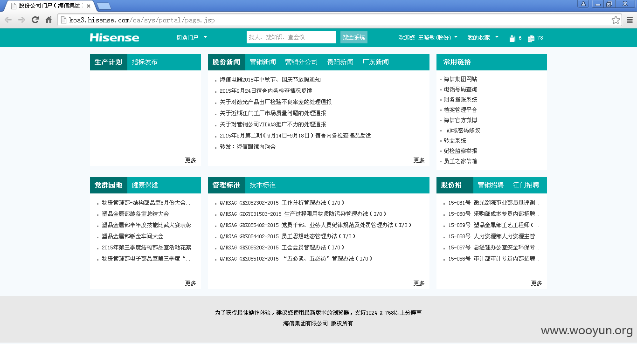Open standard GRZ055202-2015 工会会员管理办法
Viewport: 637px width, 344px height.
click(282, 248)
